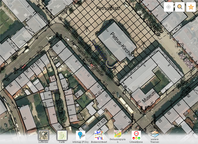Select the Petrusplatz square label
Screen dimensions: 198x144
click(108, 8)
